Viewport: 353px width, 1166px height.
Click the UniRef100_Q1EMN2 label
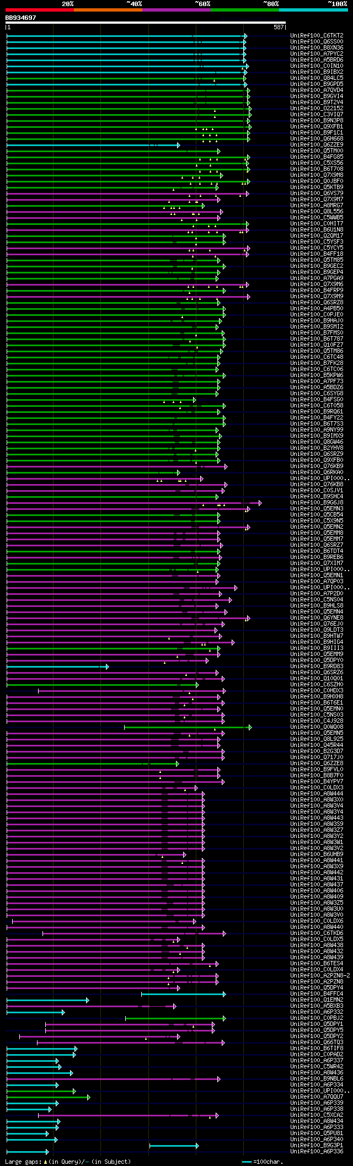(317, 1000)
